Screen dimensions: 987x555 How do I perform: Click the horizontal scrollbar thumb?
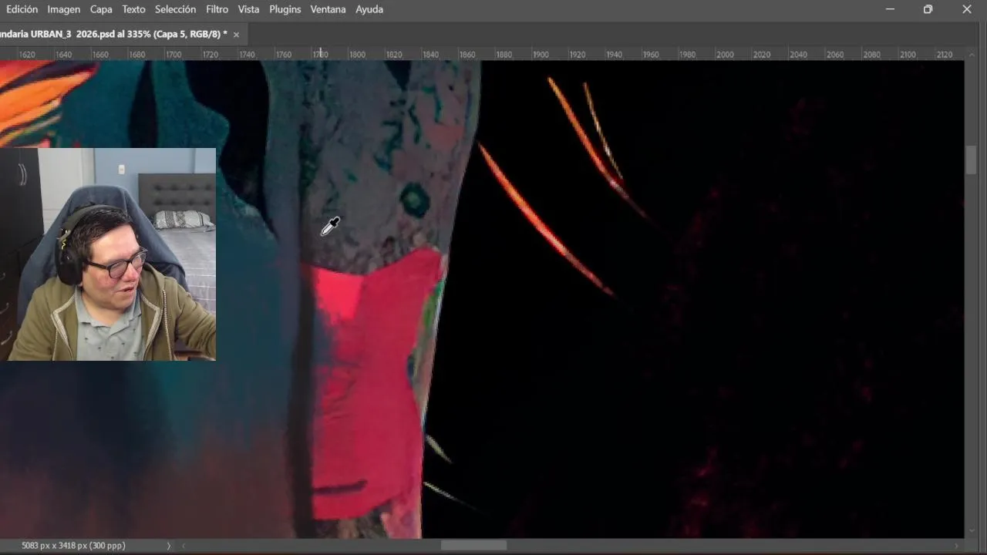click(x=473, y=546)
